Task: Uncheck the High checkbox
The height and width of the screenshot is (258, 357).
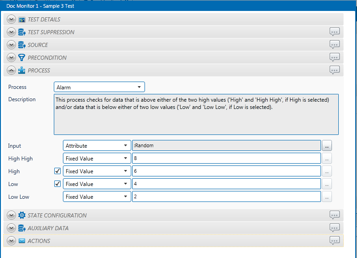Action: (57, 171)
